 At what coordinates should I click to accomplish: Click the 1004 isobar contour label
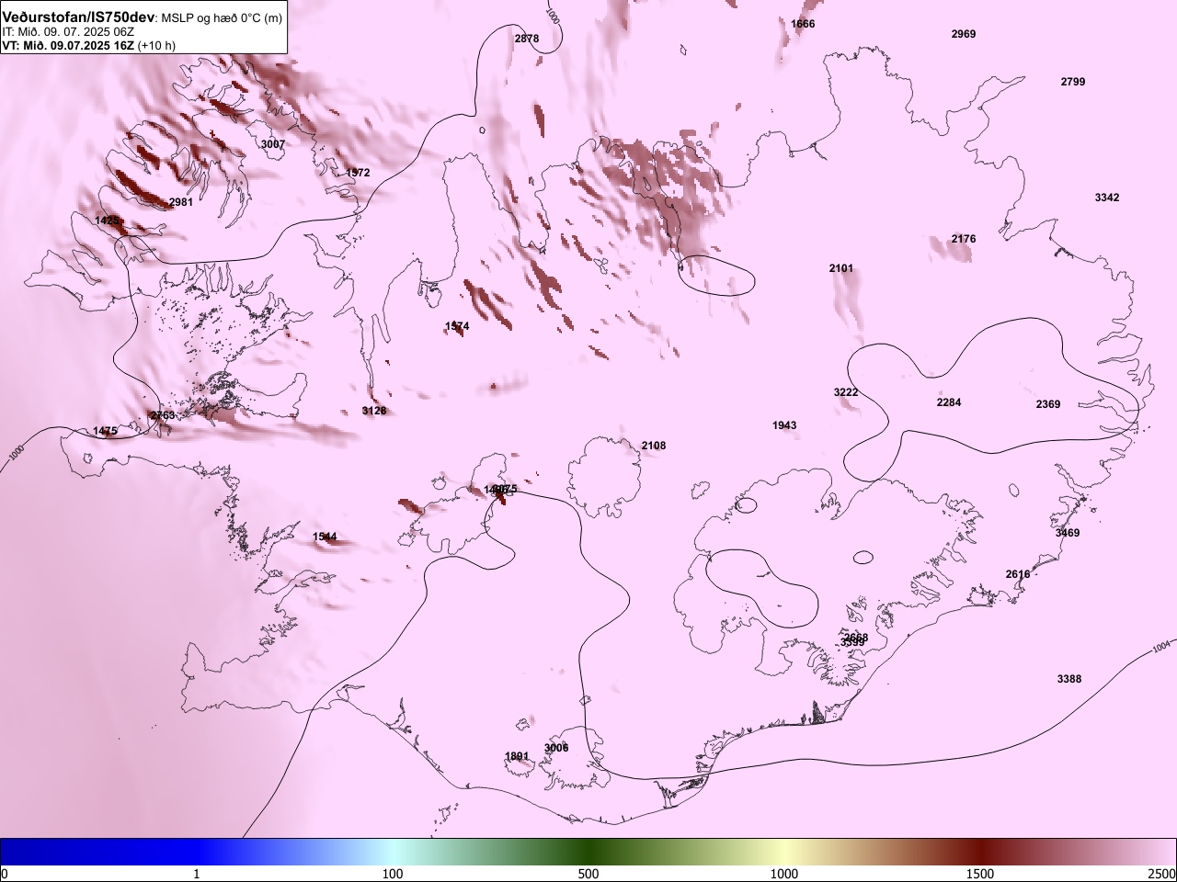[x=1162, y=648]
